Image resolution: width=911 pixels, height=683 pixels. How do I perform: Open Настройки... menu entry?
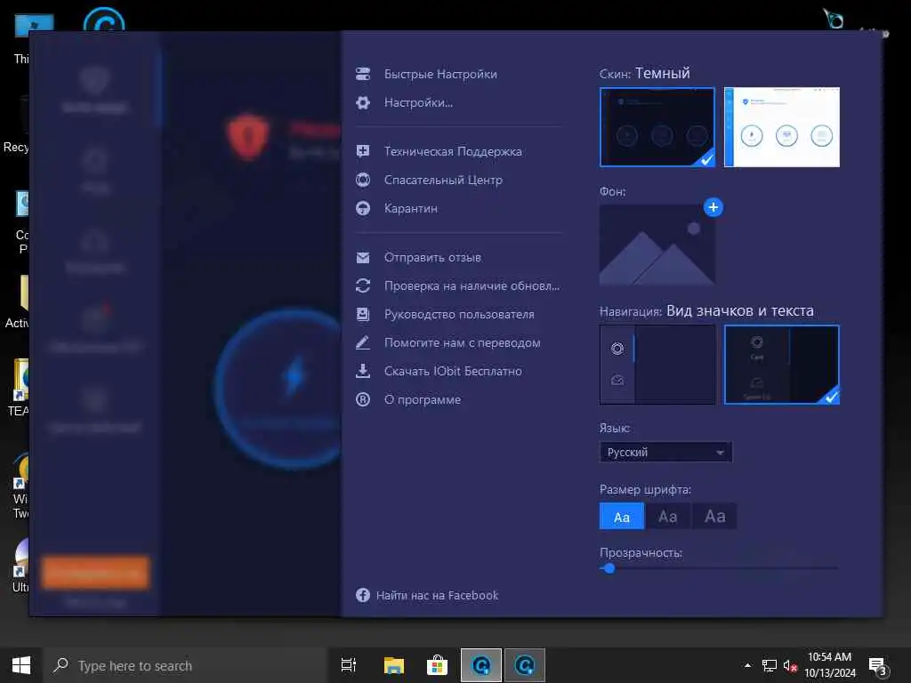click(x=418, y=103)
